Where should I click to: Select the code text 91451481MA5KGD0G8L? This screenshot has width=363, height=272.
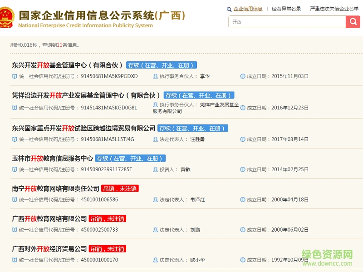coord(109,108)
